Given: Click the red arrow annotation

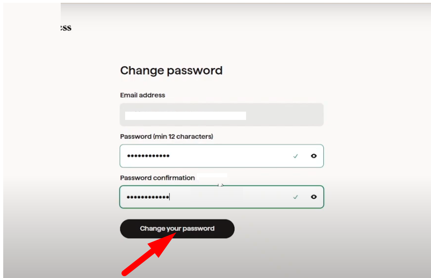Looking at the screenshot, I should (149, 254).
